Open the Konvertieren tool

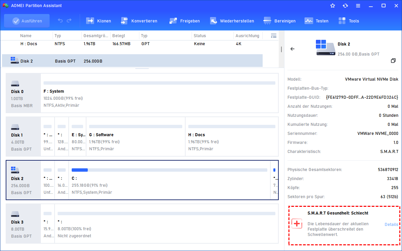pos(124,21)
